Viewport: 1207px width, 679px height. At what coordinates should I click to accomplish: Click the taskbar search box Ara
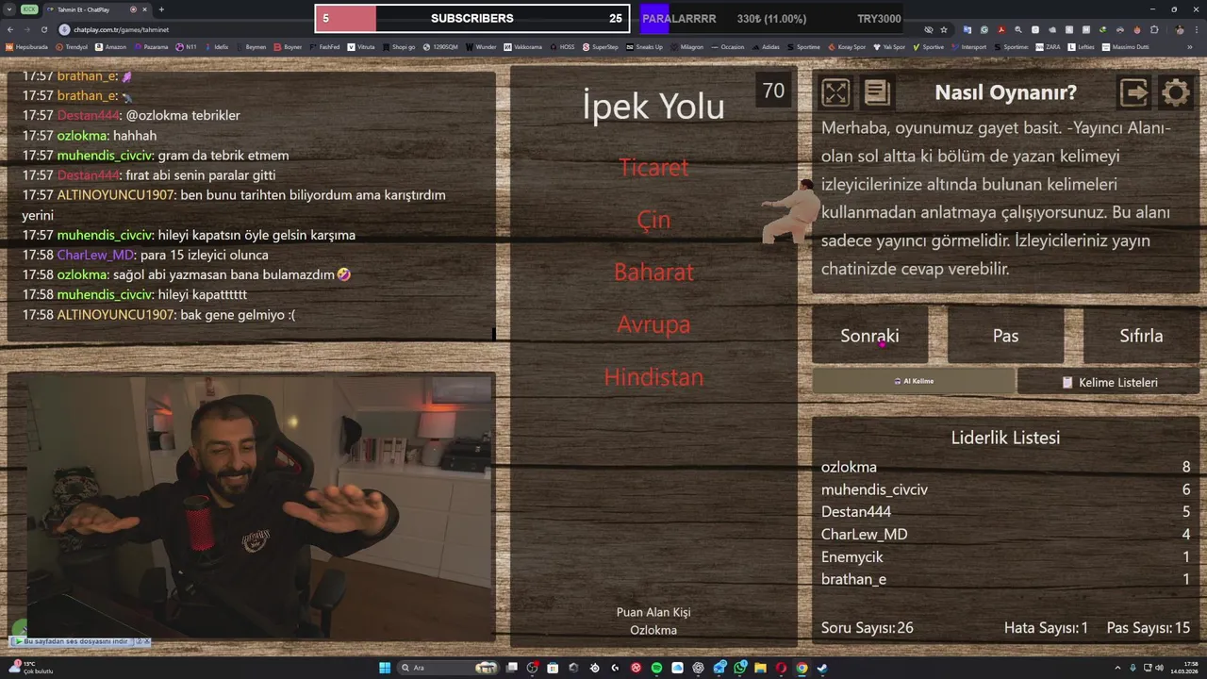(449, 668)
